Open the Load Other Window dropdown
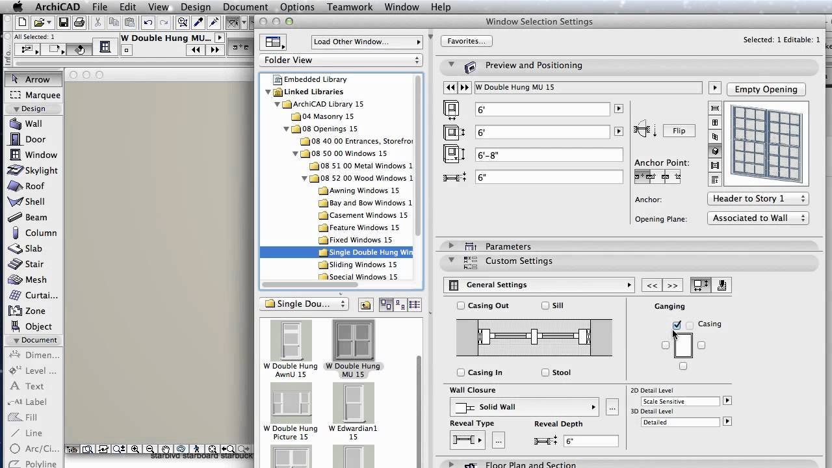 click(367, 42)
